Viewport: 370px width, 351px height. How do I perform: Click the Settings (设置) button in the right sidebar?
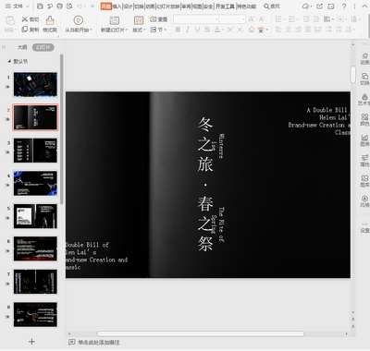point(364,228)
